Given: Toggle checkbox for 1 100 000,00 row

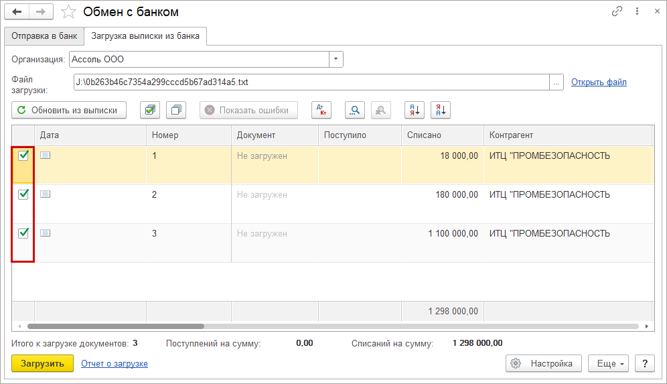Looking at the screenshot, I should (23, 233).
